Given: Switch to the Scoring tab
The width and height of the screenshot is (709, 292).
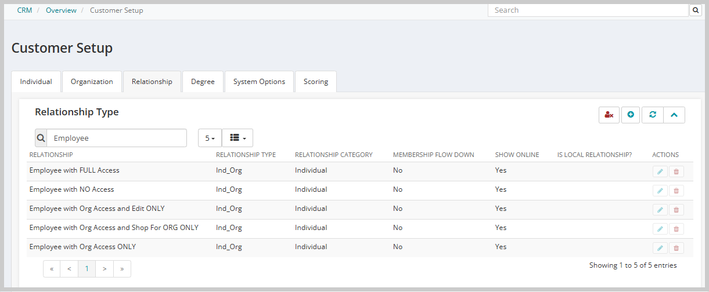Looking at the screenshot, I should [316, 82].
